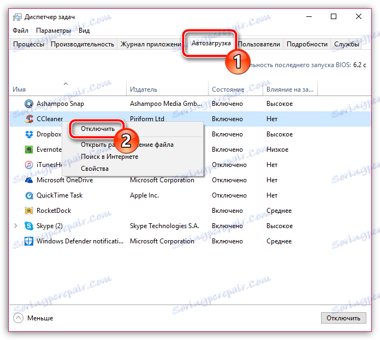Click the QuickTime Task icon

click(x=29, y=195)
